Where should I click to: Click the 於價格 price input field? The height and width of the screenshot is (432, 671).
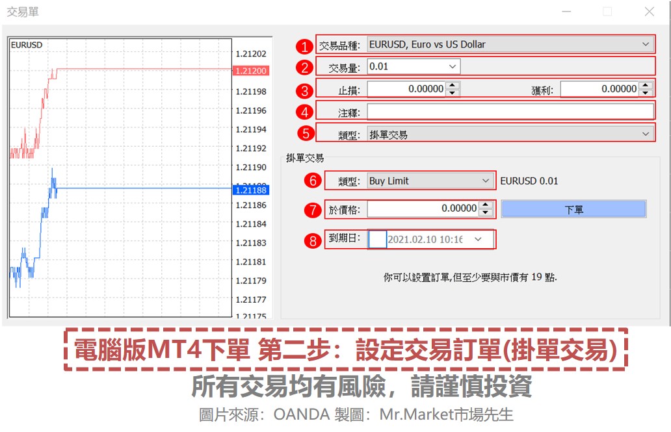(423, 209)
